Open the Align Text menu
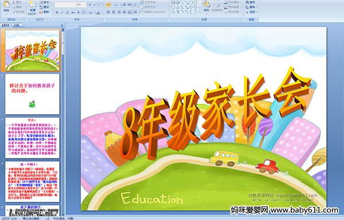This screenshot has height=220, width=344. pyautogui.click(x=148, y=7)
